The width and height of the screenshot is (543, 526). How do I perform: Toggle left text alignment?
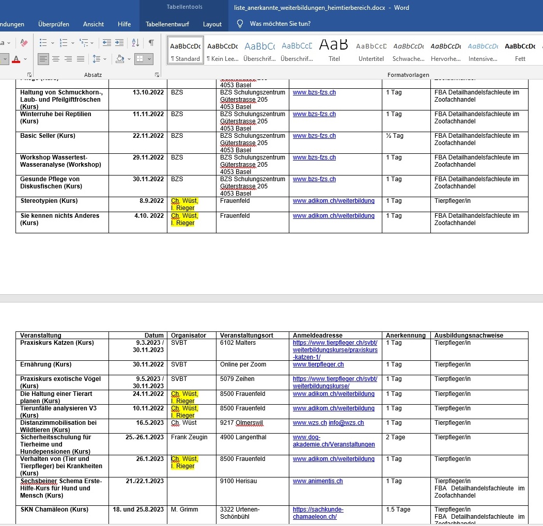[43, 59]
